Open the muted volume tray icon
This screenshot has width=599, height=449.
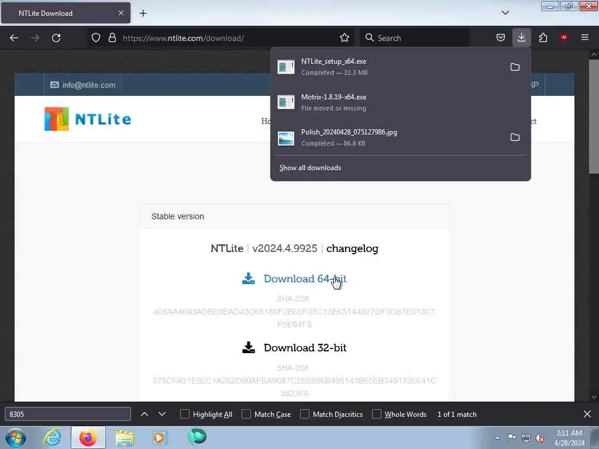[x=540, y=438]
